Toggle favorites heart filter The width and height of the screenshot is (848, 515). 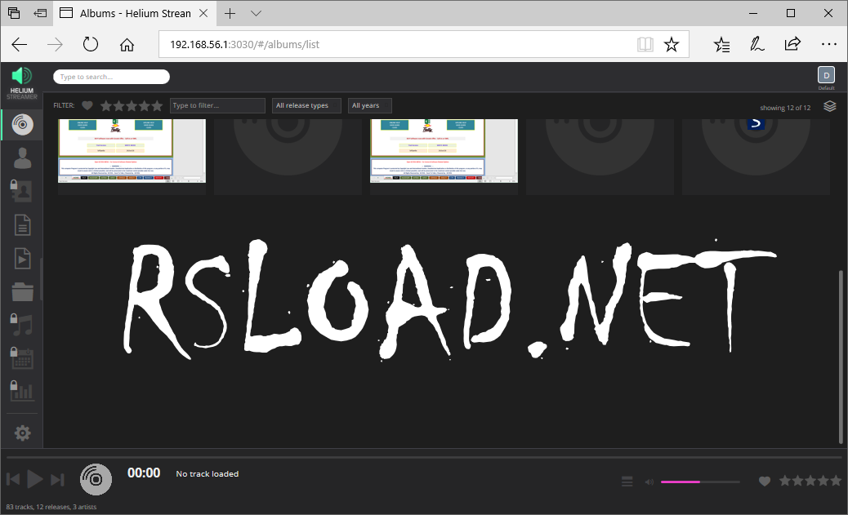pos(87,105)
